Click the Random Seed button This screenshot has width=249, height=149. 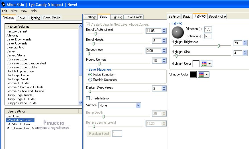99,134
